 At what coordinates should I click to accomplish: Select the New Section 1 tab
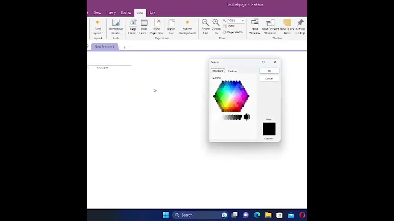105,47
